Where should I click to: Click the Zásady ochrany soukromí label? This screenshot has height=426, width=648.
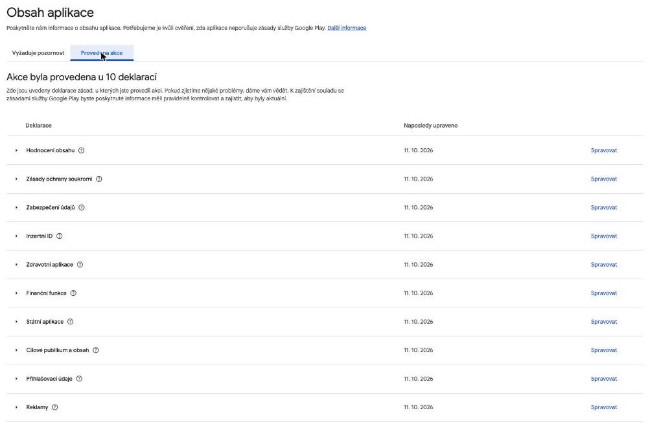[x=59, y=179]
